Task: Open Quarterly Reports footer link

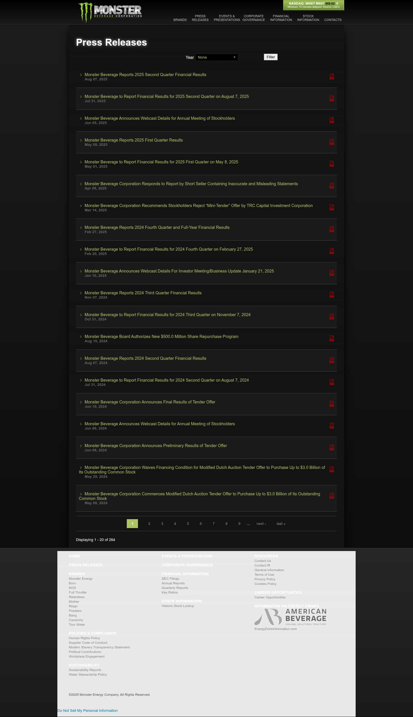Action: click(x=175, y=588)
